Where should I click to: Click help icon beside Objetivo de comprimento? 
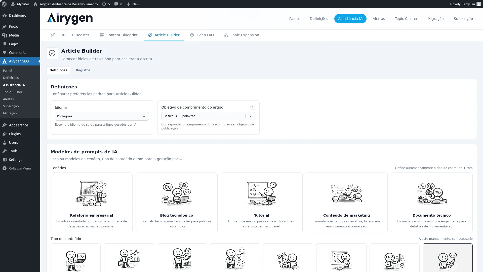[x=253, y=107]
